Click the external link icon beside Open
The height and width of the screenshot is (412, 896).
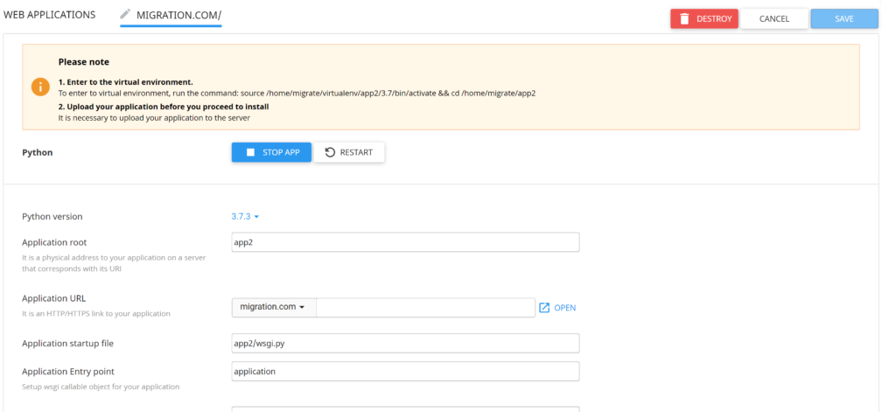tap(544, 307)
